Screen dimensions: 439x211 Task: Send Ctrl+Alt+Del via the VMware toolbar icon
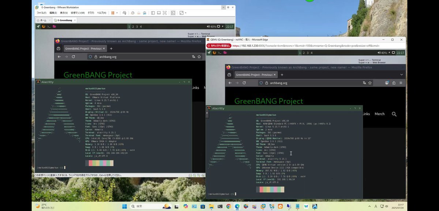click(x=124, y=13)
